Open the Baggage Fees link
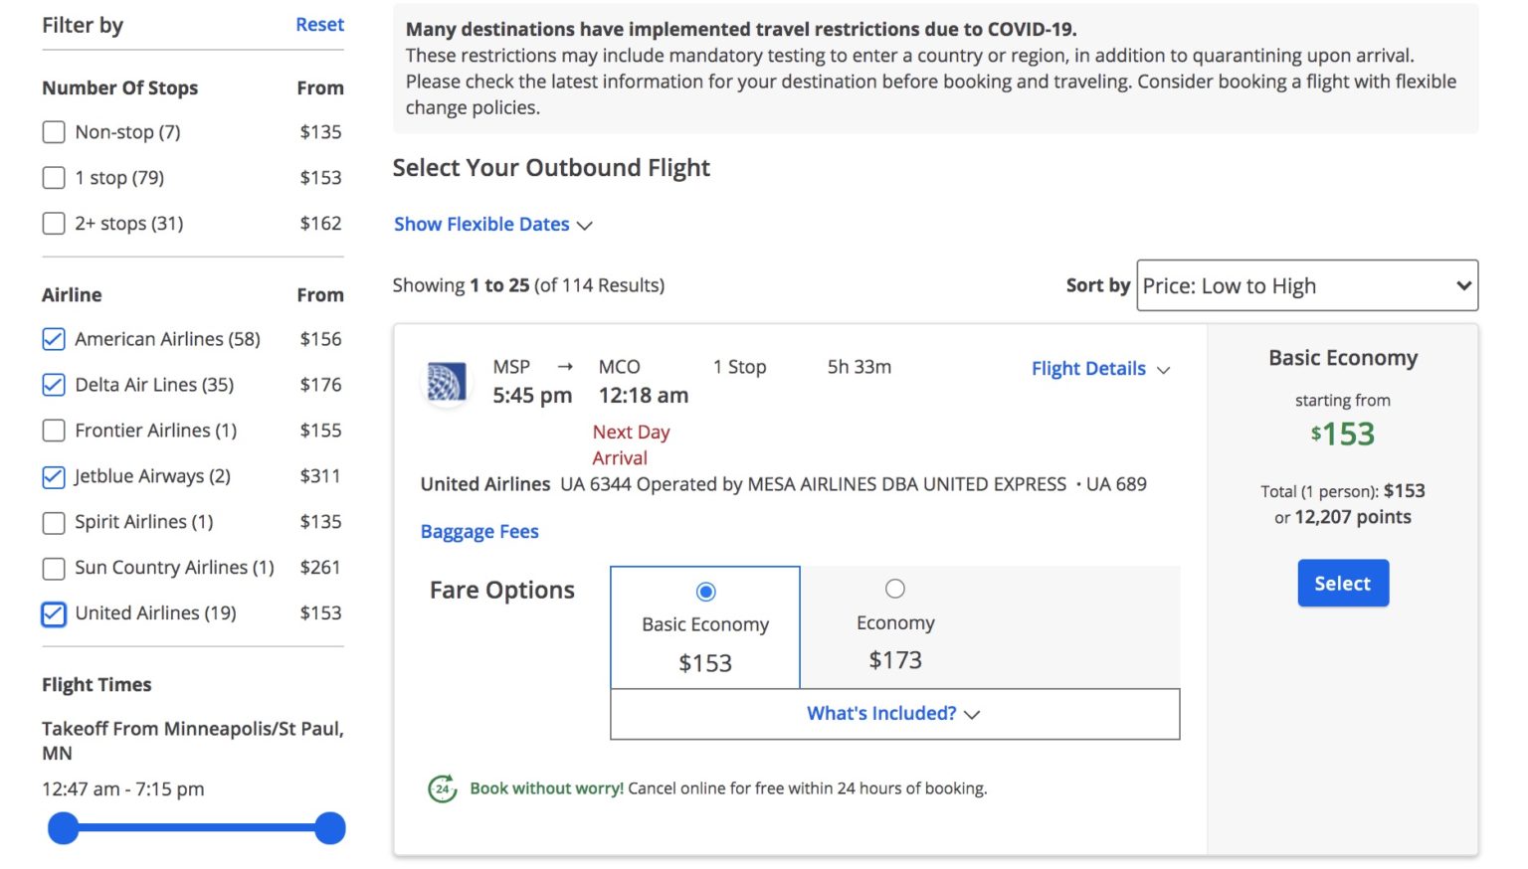This screenshot has width=1528, height=869. (x=479, y=531)
